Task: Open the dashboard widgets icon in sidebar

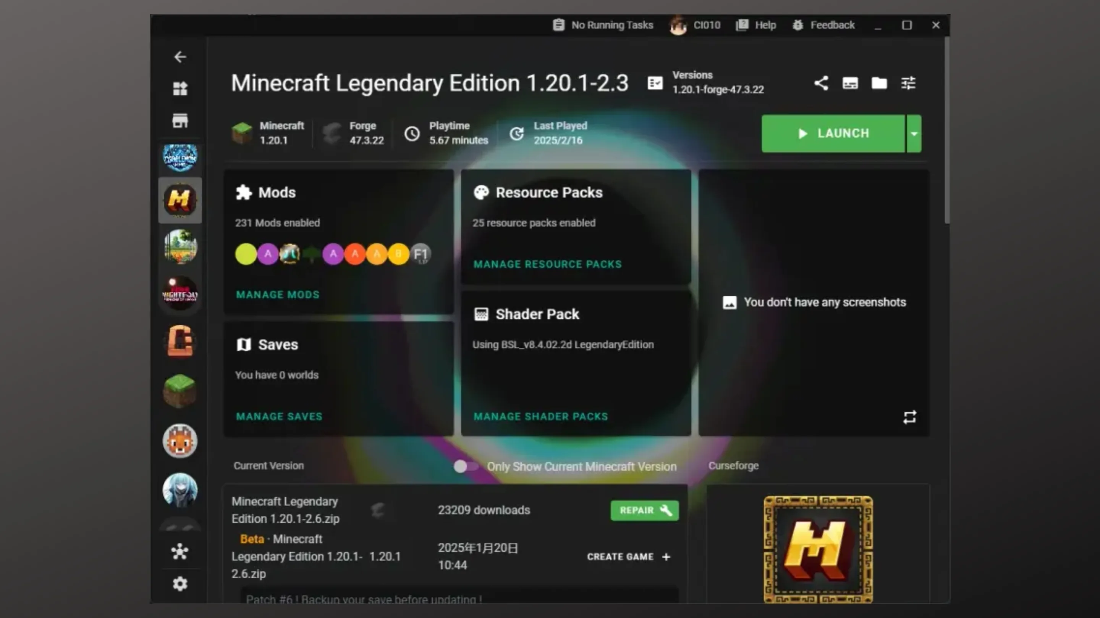Action: (180, 89)
